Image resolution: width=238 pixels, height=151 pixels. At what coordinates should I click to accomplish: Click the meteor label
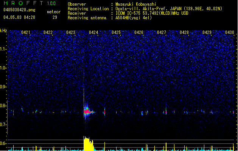(54, 12)
